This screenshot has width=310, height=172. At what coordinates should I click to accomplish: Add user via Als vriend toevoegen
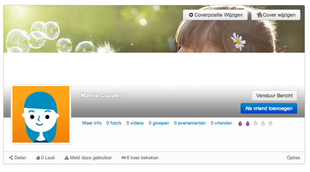(269, 108)
